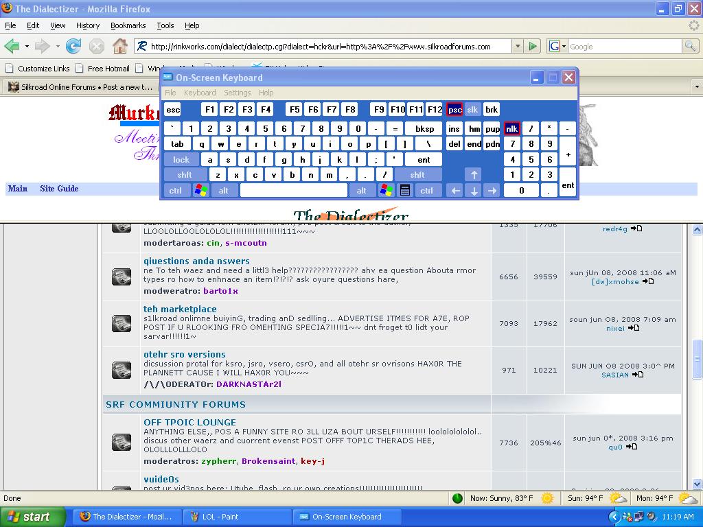Viewport: 703px width, 527px height.
Task: Click the Windows start button
Action: [x=32, y=517]
